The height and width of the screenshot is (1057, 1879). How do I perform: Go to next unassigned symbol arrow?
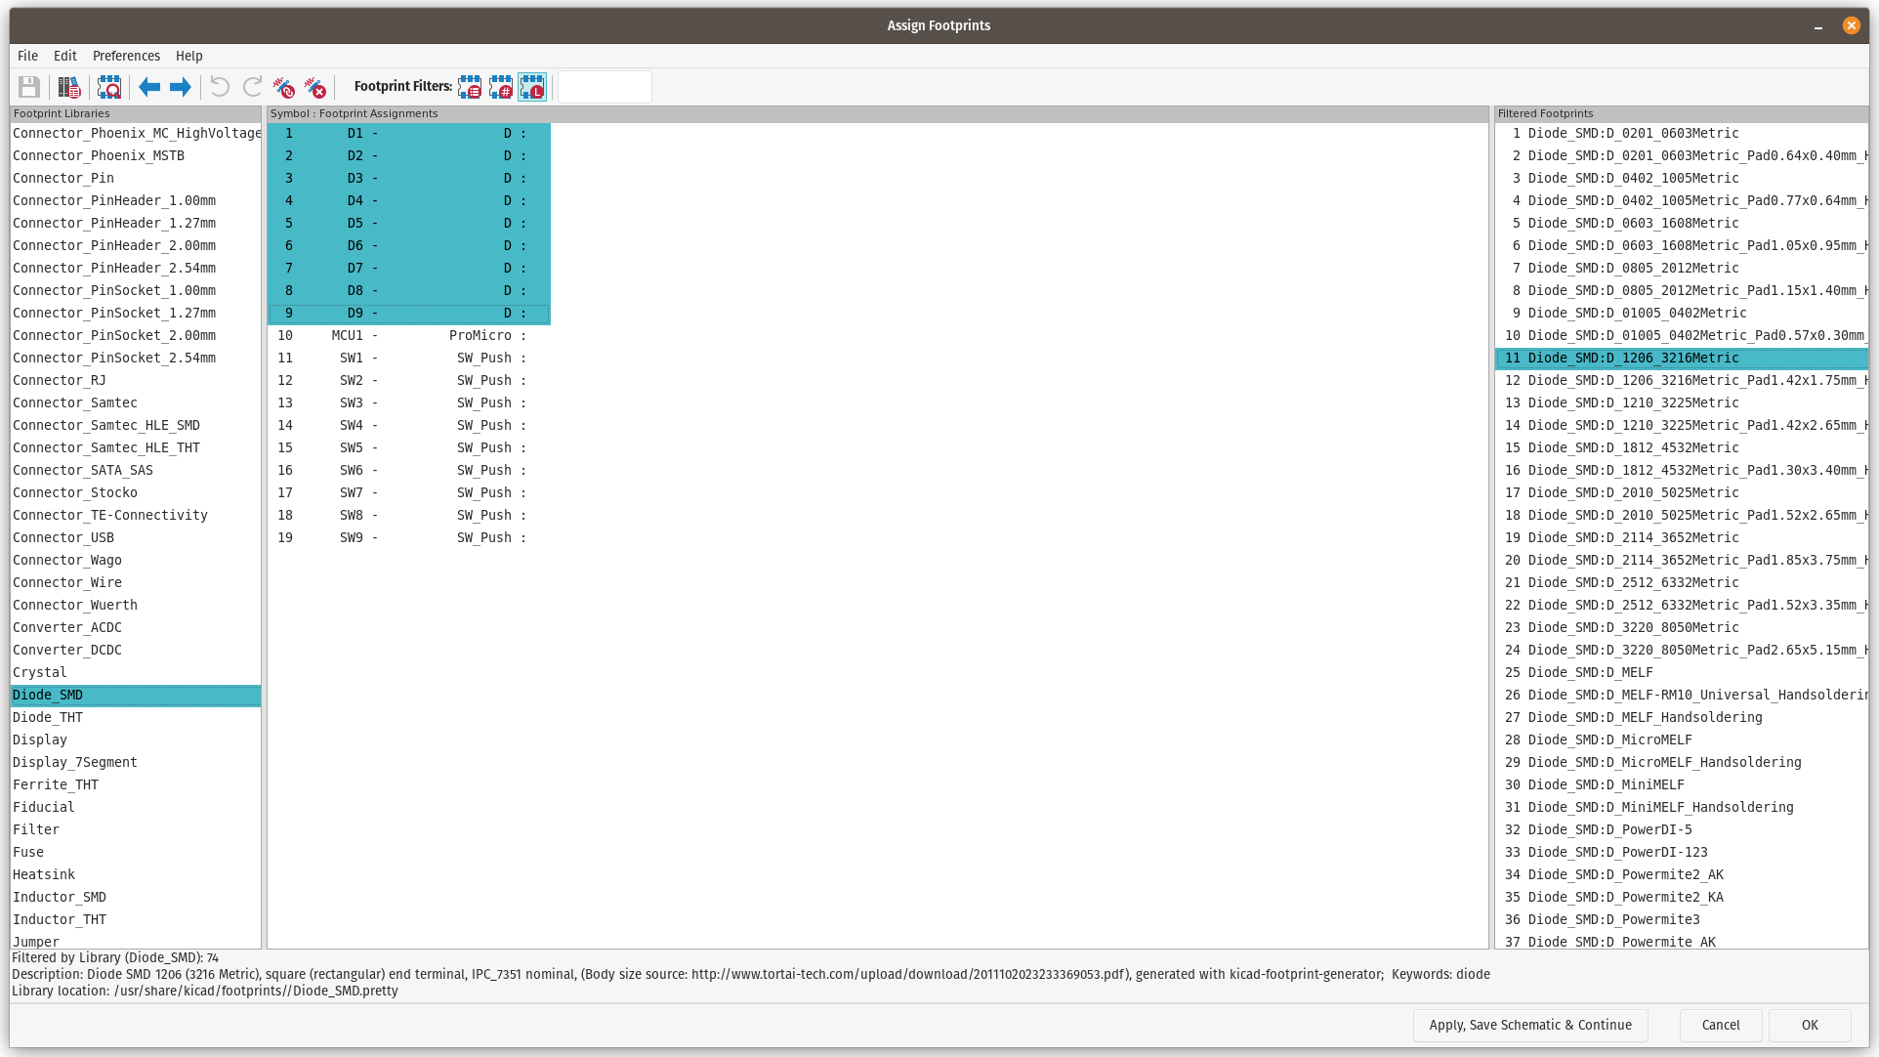coord(181,88)
